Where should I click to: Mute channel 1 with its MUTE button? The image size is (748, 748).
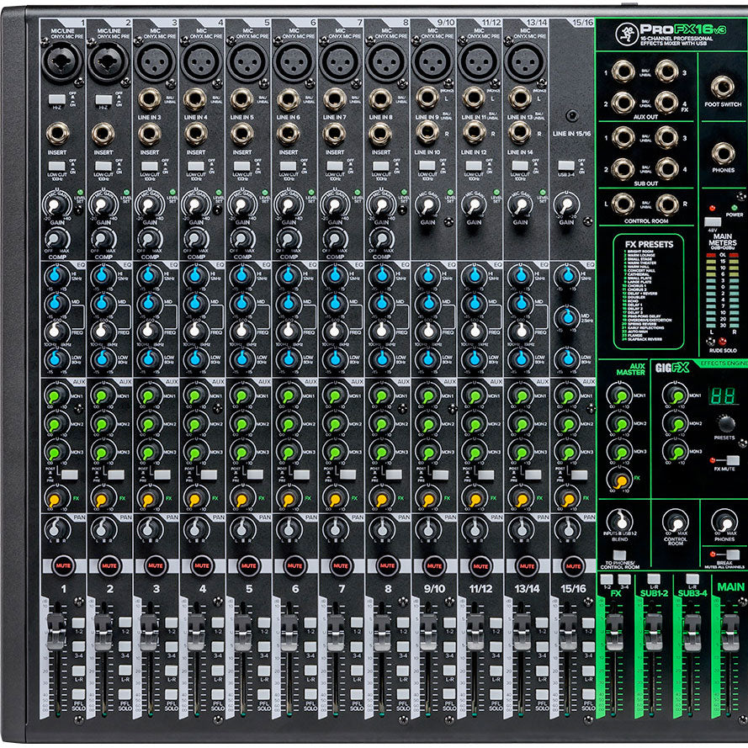pos(62,566)
